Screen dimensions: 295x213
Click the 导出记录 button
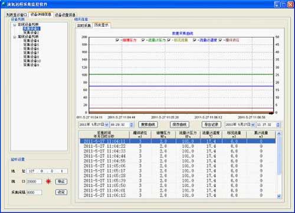point(211,124)
